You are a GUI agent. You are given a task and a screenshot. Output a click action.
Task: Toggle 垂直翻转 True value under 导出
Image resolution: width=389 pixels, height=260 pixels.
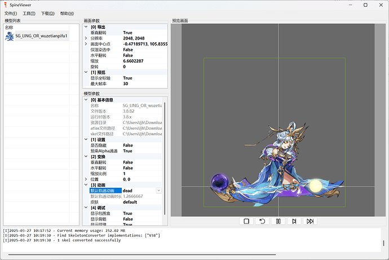tap(127, 33)
